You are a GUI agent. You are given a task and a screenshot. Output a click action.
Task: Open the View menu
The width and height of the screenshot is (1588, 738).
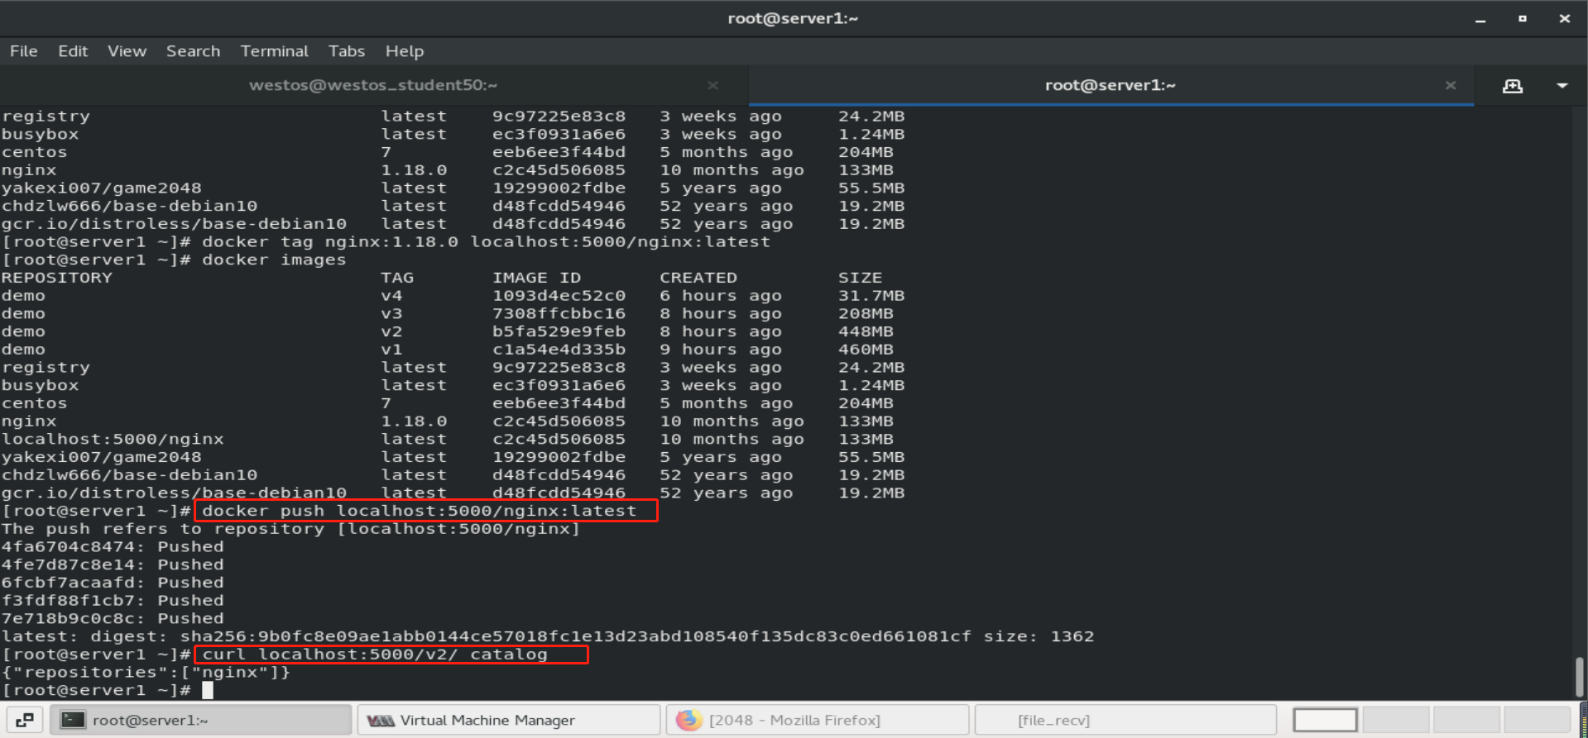click(127, 51)
